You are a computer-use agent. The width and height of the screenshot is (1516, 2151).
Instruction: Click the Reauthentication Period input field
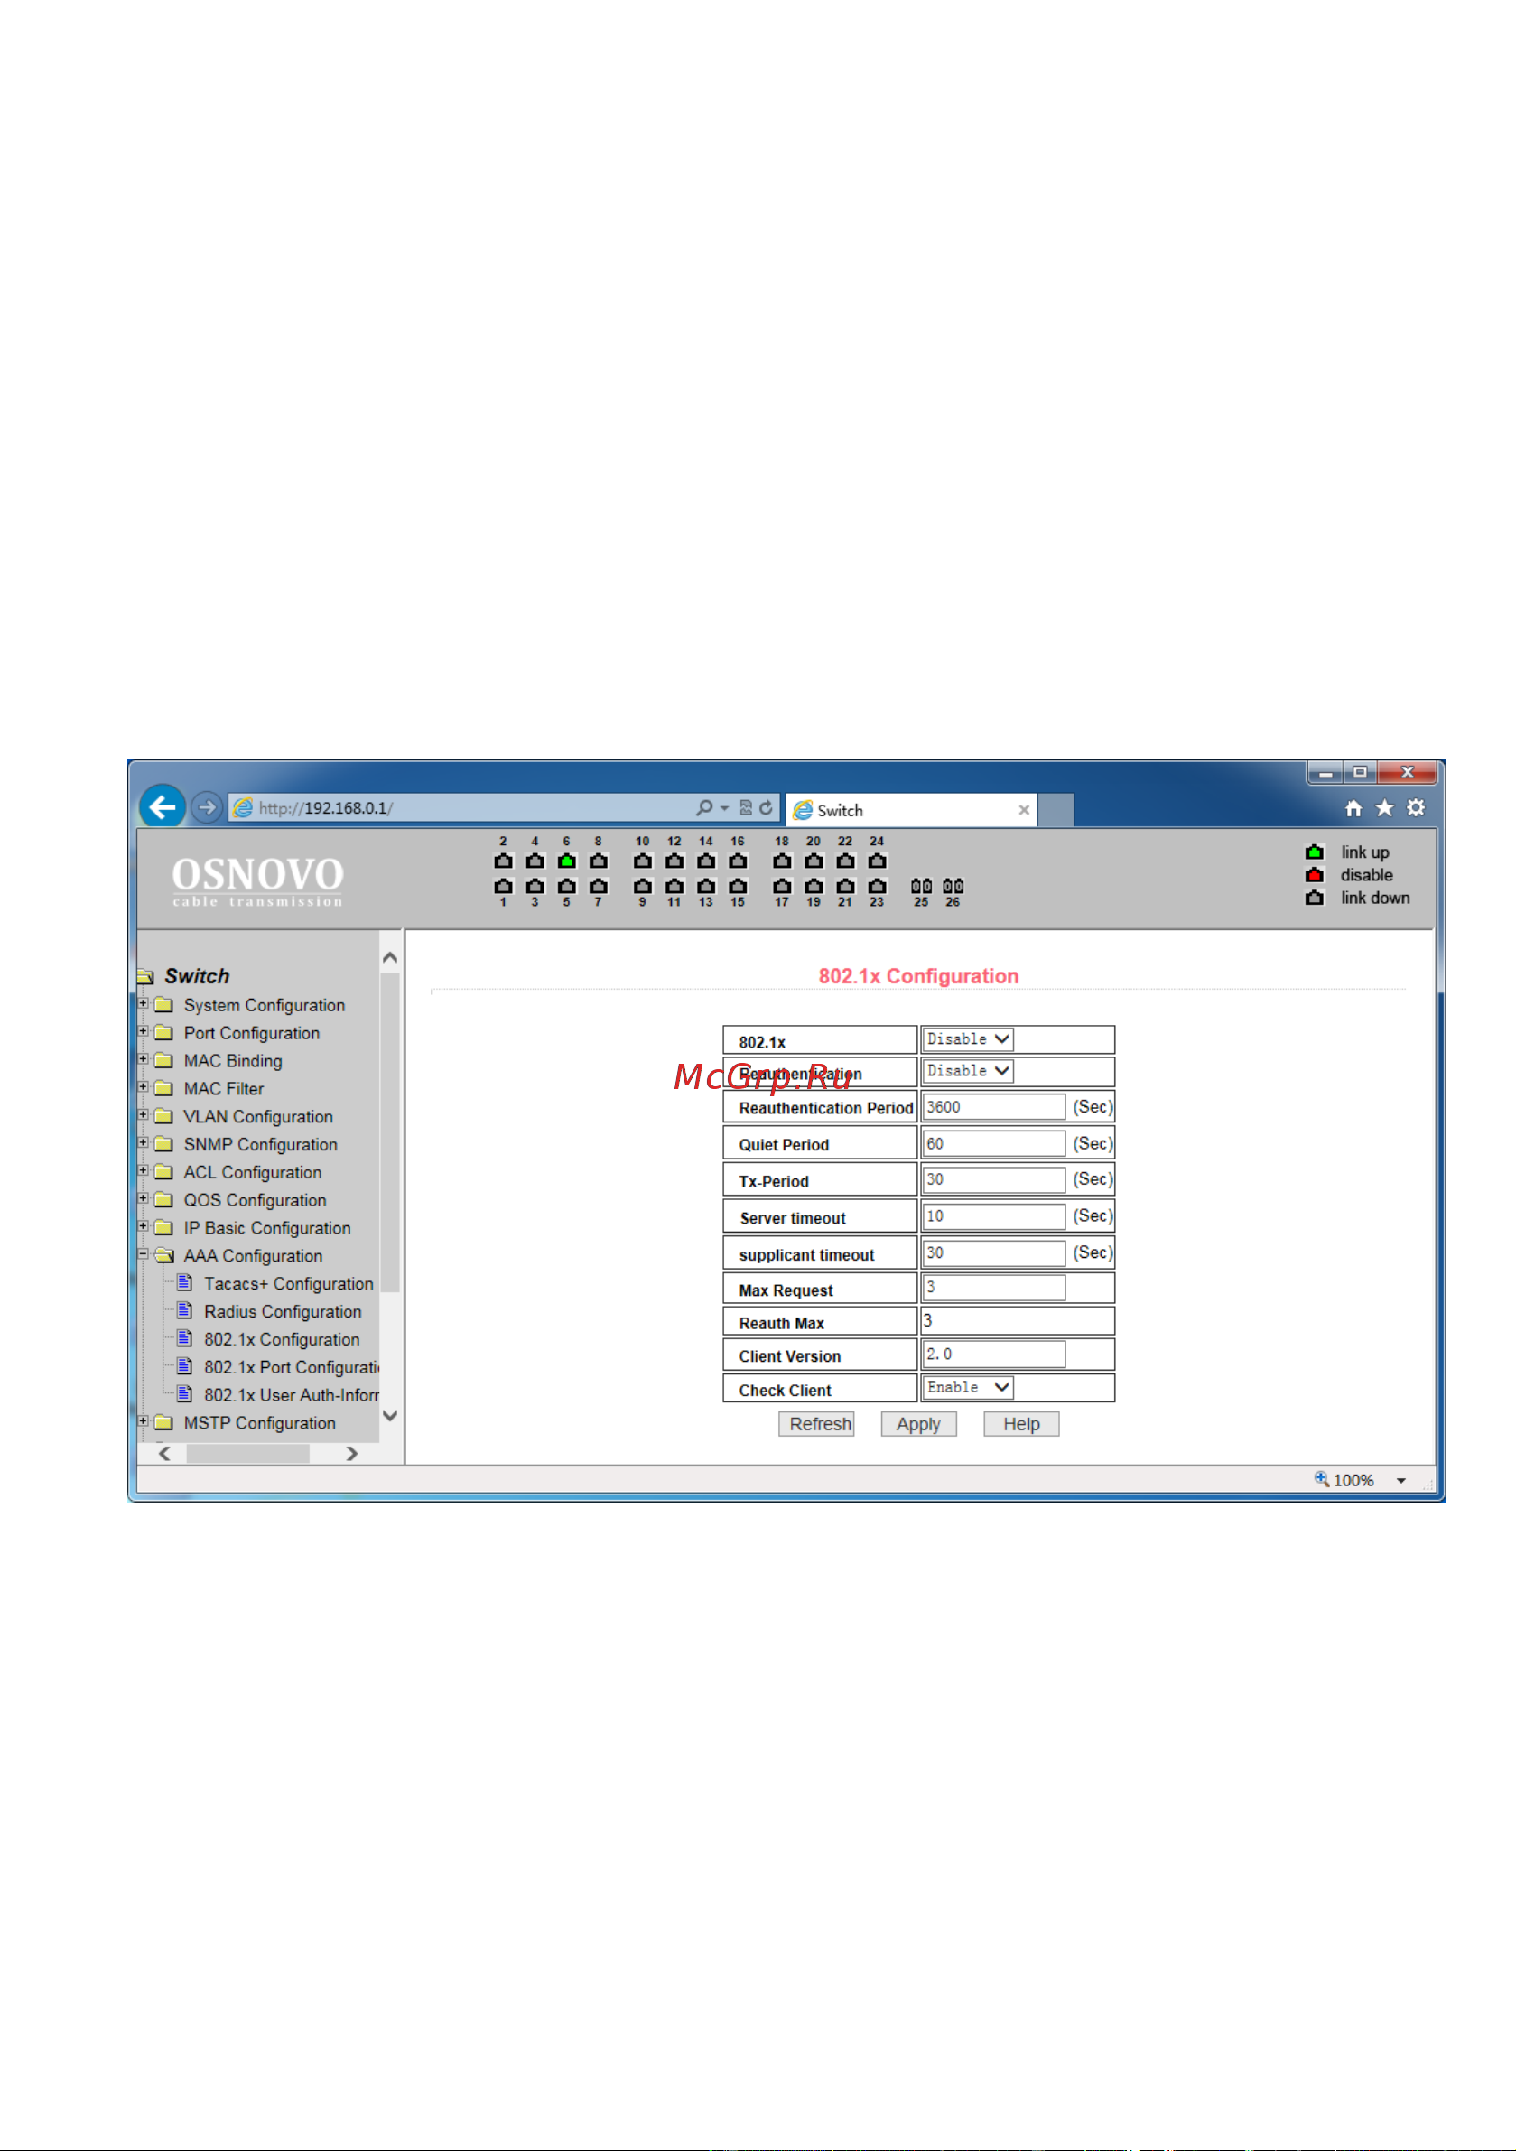[x=994, y=1107]
